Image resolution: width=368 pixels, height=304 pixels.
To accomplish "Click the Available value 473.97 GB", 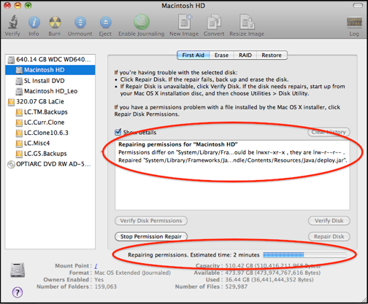I will 272,273.
